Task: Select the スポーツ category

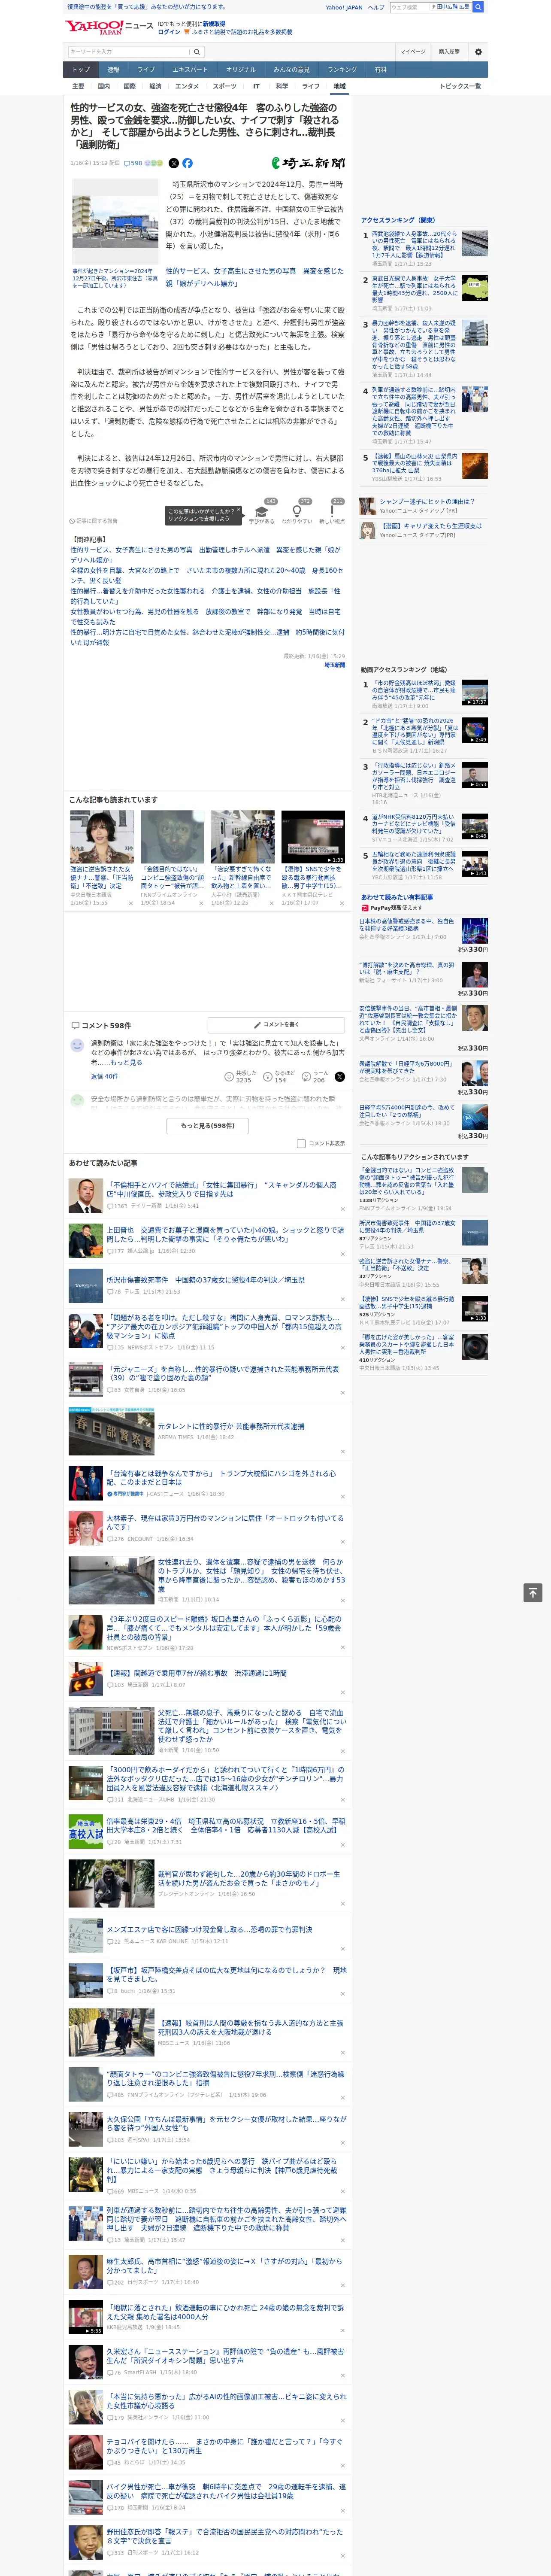Action: (225, 86)
